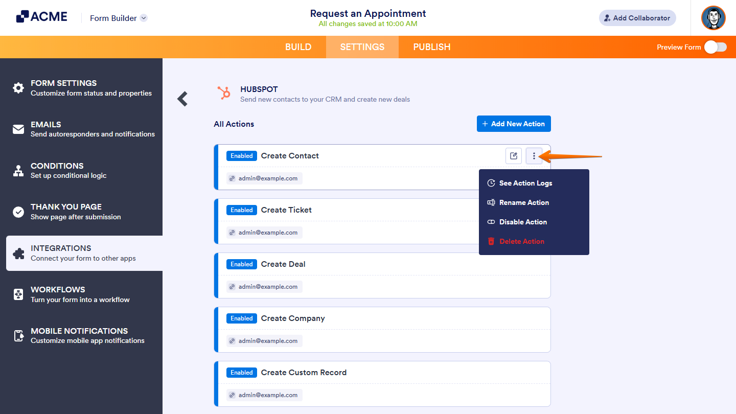Enable the Preview Form toggle

coord(715,47)
